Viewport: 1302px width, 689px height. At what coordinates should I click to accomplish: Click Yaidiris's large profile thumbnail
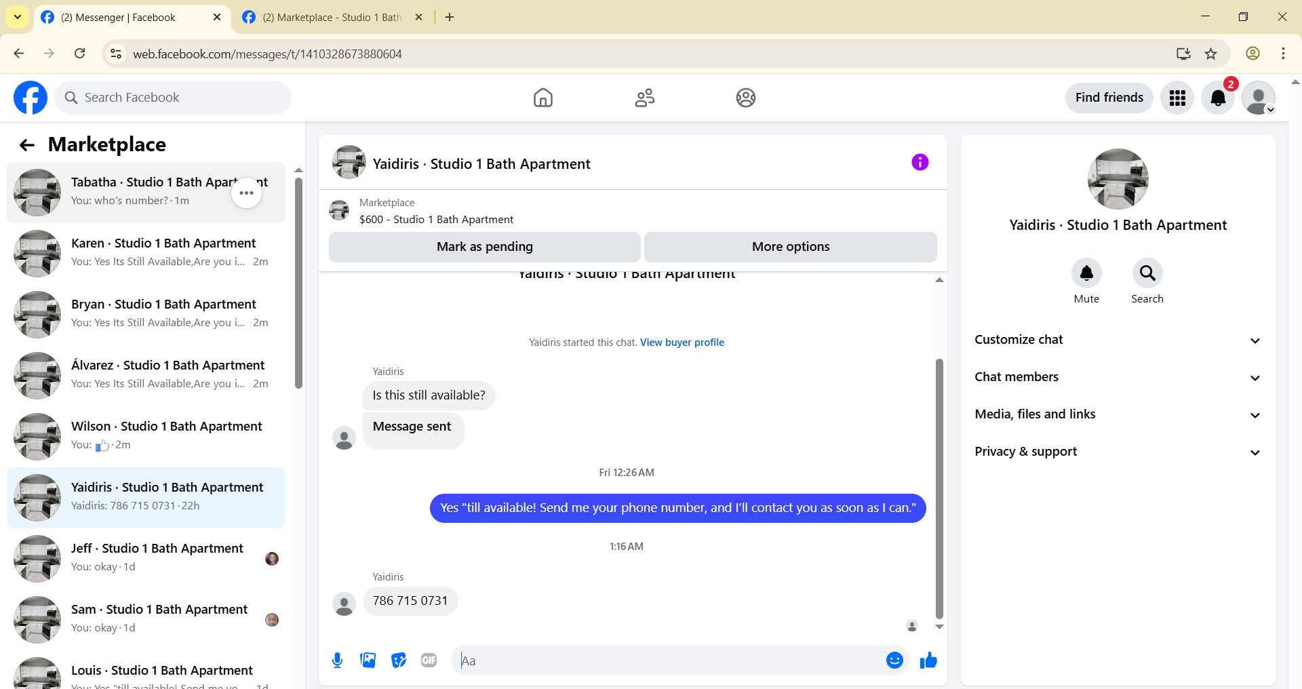tap(1118, 179)
